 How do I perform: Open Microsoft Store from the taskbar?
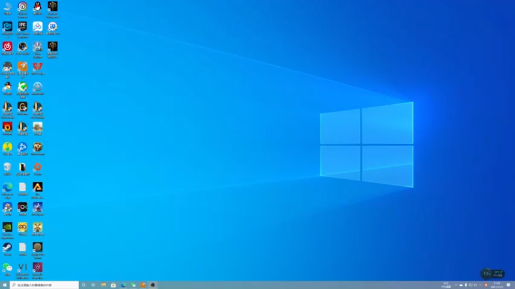coord(113,285)
